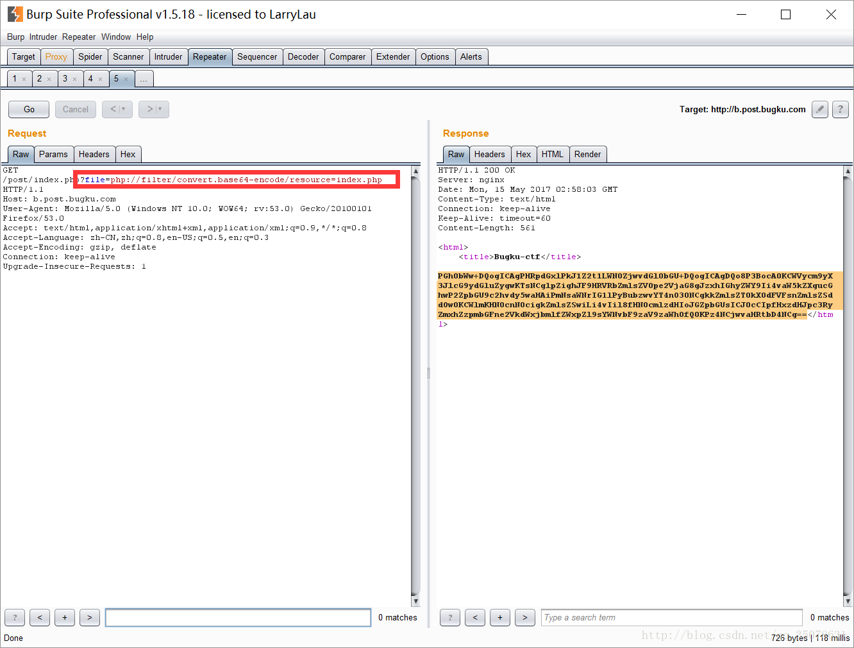854x648 pixels.
Task: Close repeater tab 2 with x
Action: (49, 79)
